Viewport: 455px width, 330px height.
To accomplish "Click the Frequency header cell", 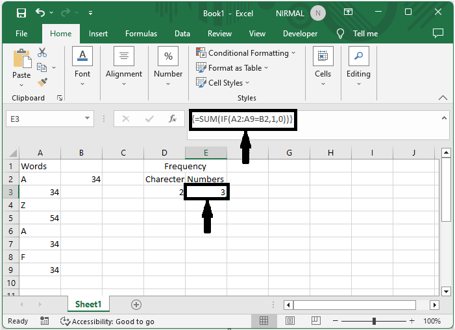I will pyautogui.click(x=185, y=167).
